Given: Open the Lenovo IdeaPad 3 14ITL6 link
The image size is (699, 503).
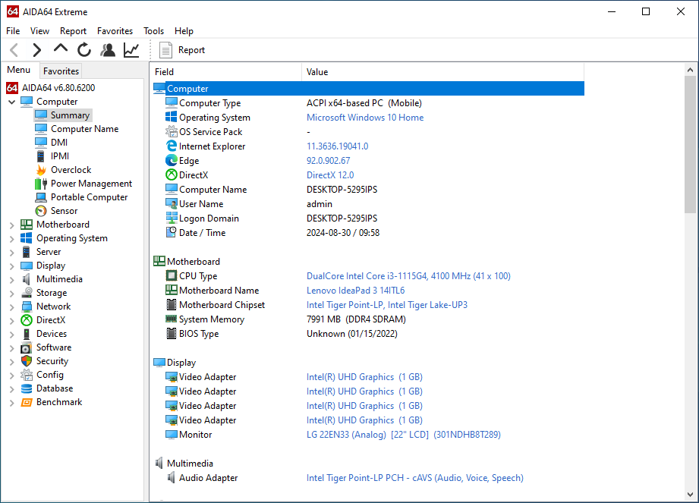Looking at the screenshot, I should coord(356,291).
